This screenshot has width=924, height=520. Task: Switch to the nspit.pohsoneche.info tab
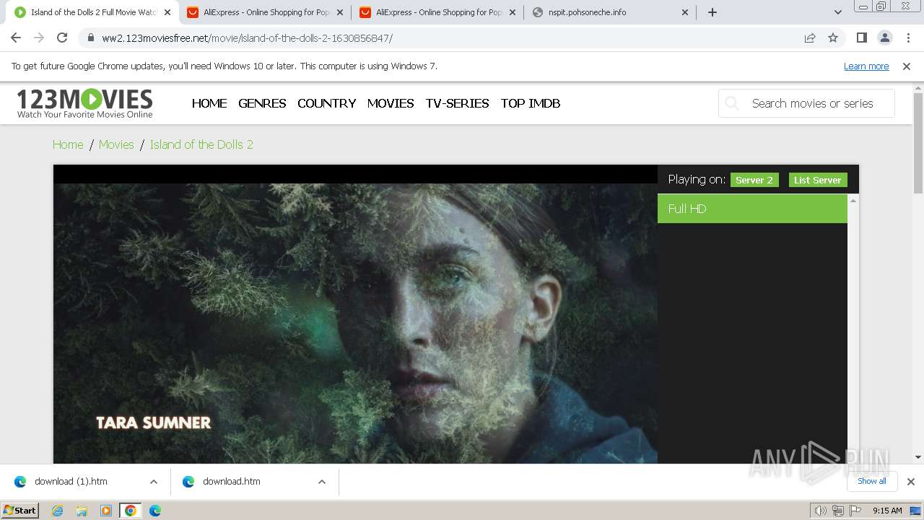pyautogui.click(x=610, y=12)
